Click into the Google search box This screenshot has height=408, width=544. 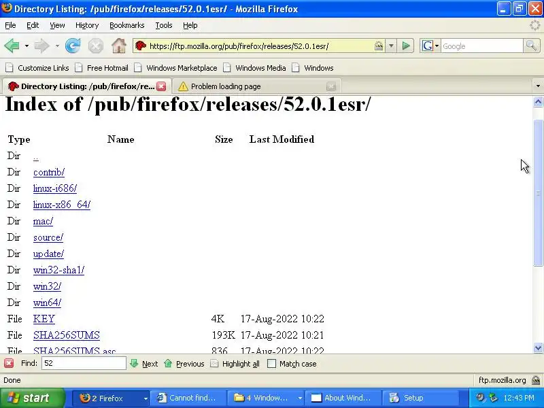[x=481, y=46]
